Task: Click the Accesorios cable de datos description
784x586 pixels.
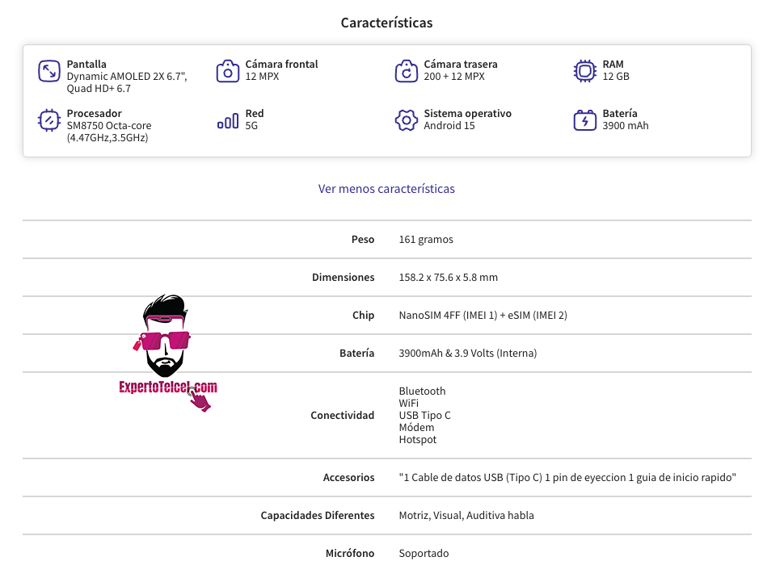Action: click(x=567, y=478)
